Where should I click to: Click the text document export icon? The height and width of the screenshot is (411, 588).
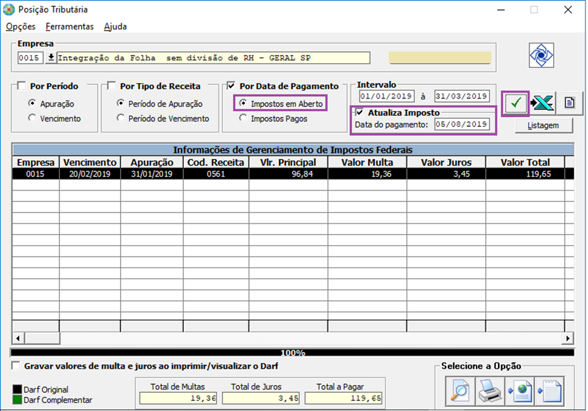click(550, 391)
